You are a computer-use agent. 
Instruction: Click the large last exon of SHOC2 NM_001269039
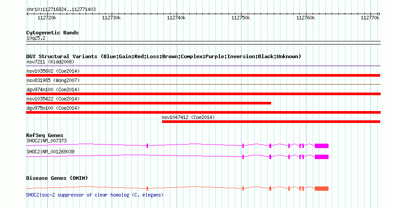point(321,157)
